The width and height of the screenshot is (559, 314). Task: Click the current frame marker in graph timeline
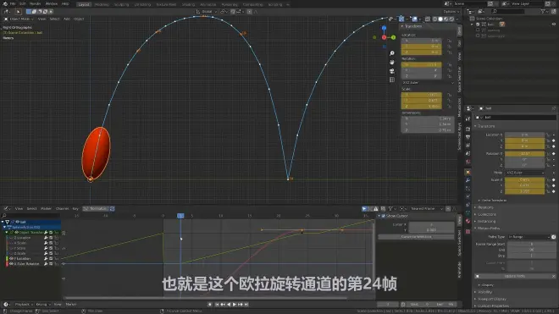click(180, 216)
